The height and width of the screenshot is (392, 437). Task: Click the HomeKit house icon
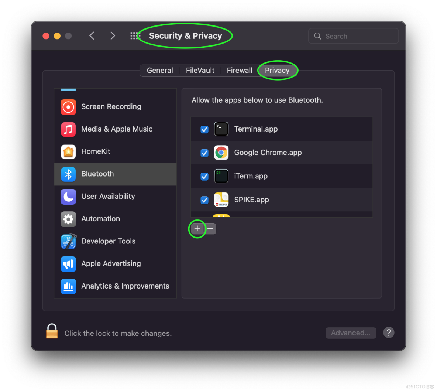pyautogui.click(x=68, y=151)
